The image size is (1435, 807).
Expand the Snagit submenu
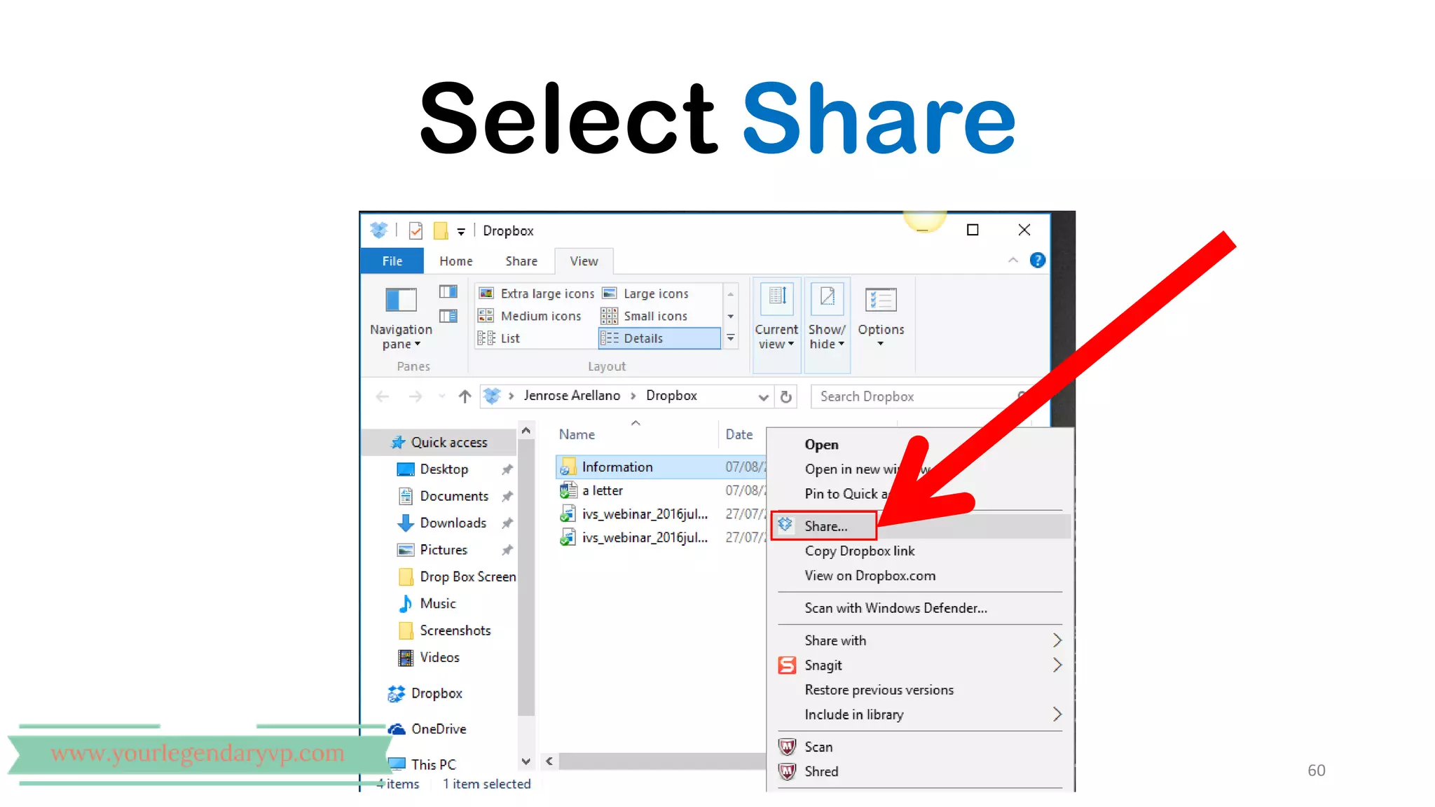coord(921,665)
